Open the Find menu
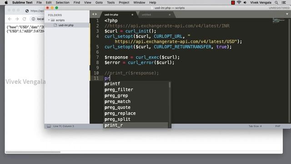The image size is (291, 164). point(77,2)
